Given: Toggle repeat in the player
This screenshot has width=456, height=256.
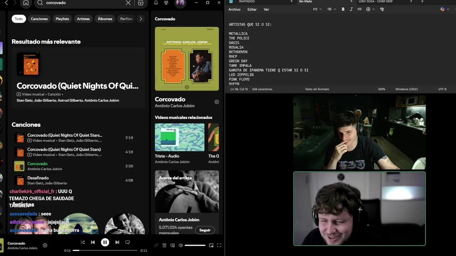Looking at the screenshot, I should coord(128,242).
